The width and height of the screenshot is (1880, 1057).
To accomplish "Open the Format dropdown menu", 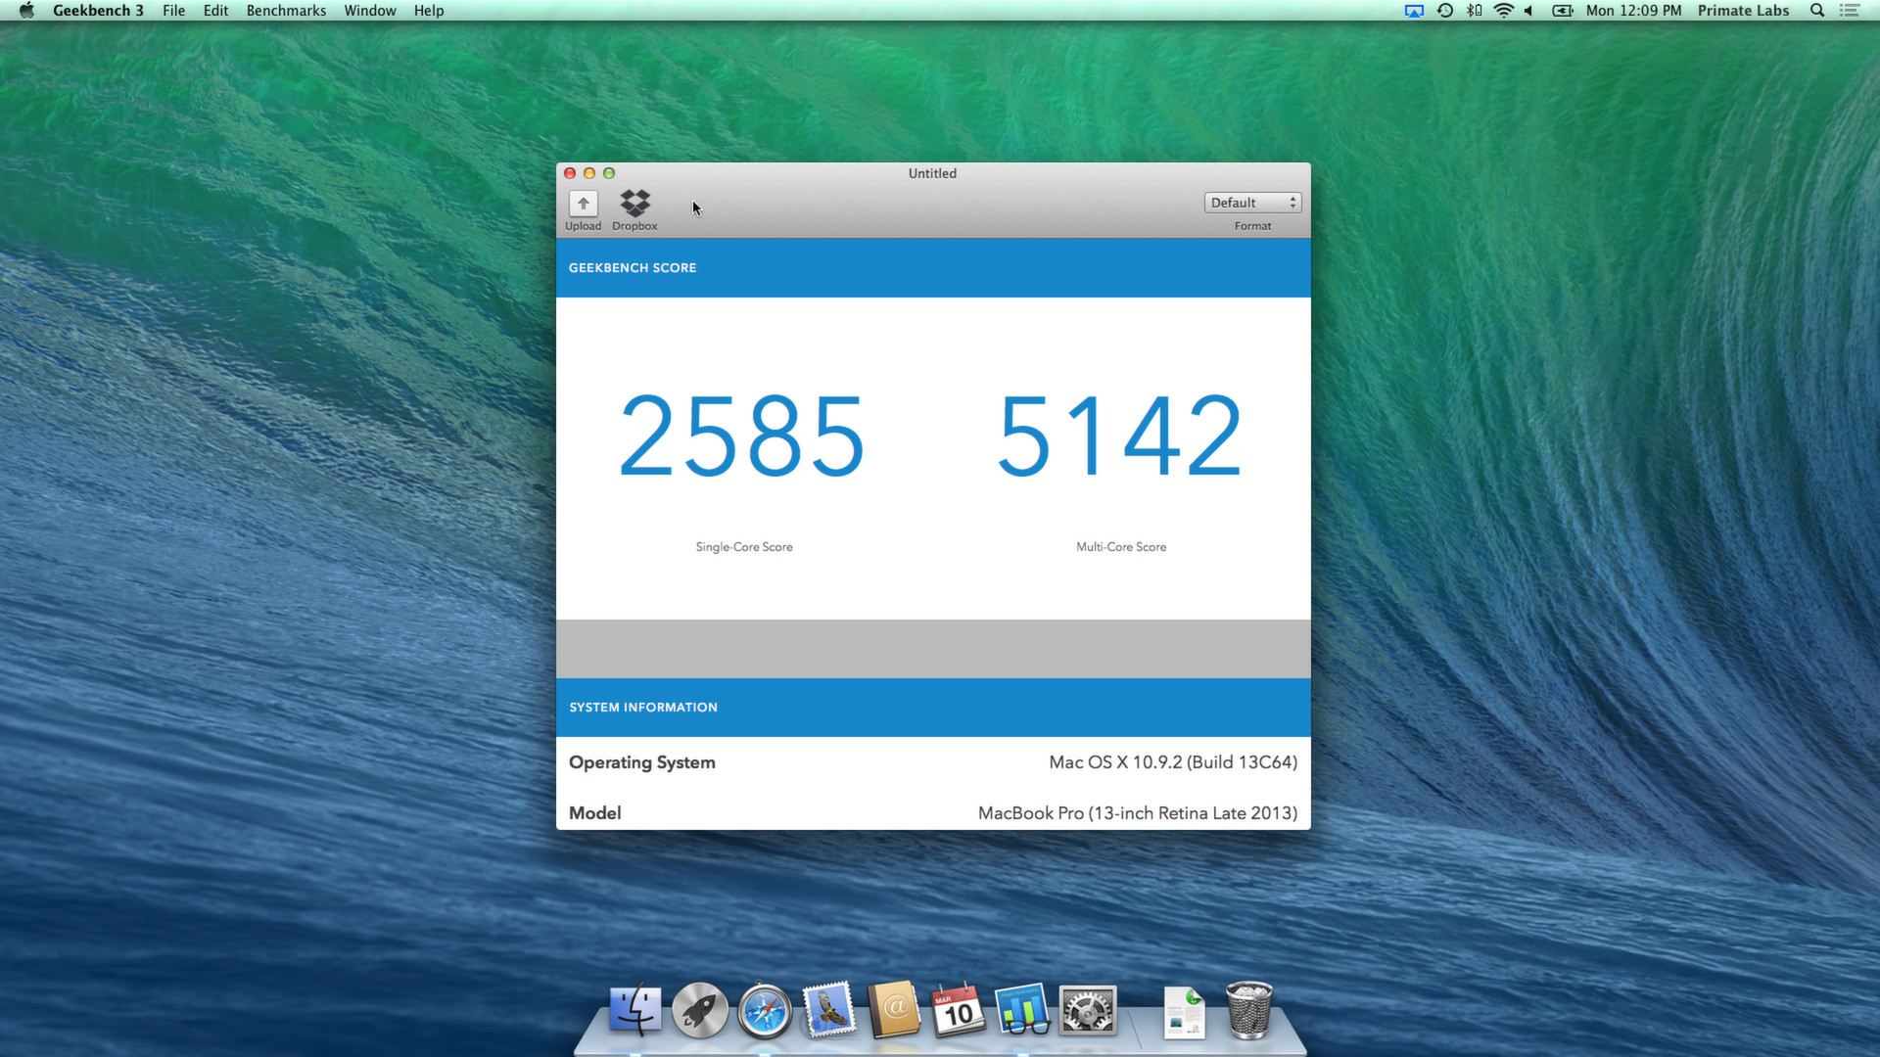I will point(1252,203).
